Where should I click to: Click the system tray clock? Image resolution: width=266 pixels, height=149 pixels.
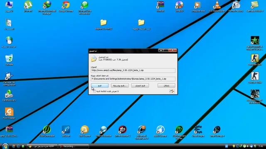coord(261,146)
